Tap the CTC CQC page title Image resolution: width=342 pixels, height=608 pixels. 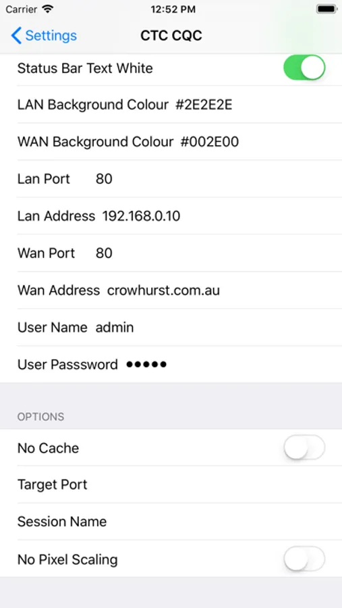point(171,36)
